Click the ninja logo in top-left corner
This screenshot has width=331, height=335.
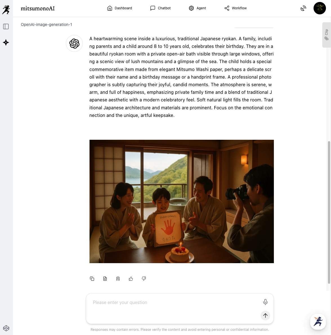point(6,10)
